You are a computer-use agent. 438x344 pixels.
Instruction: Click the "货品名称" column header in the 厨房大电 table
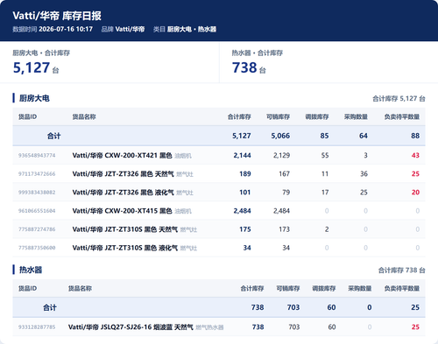pos(84,116)
